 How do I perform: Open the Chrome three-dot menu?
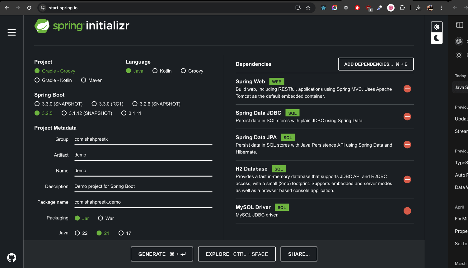441,8
